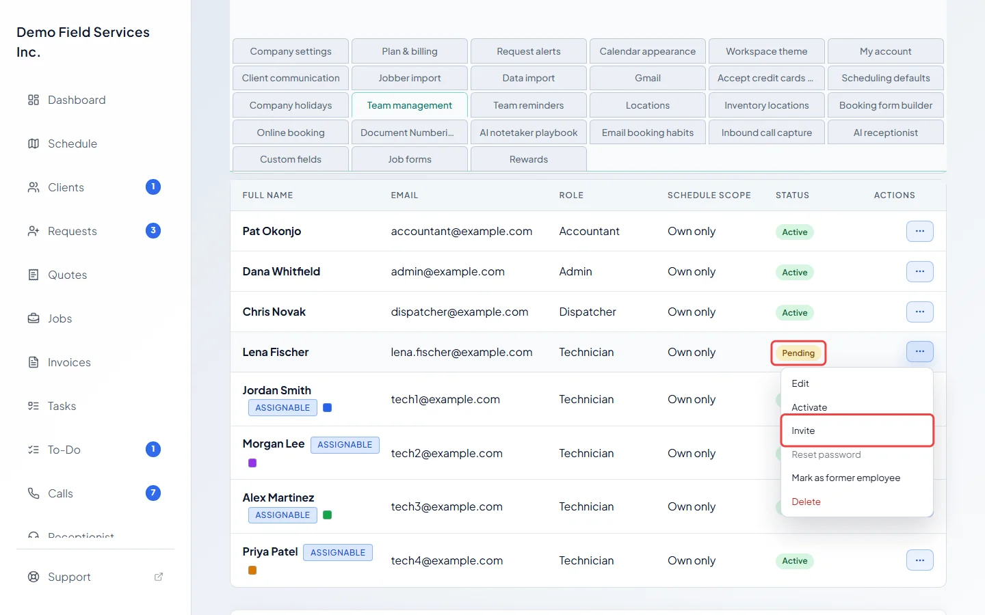
Task: Go to Schedule in the sidebar
Action: tap(95, 143)
